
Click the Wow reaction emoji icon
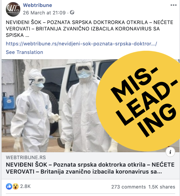pos(15,186)
